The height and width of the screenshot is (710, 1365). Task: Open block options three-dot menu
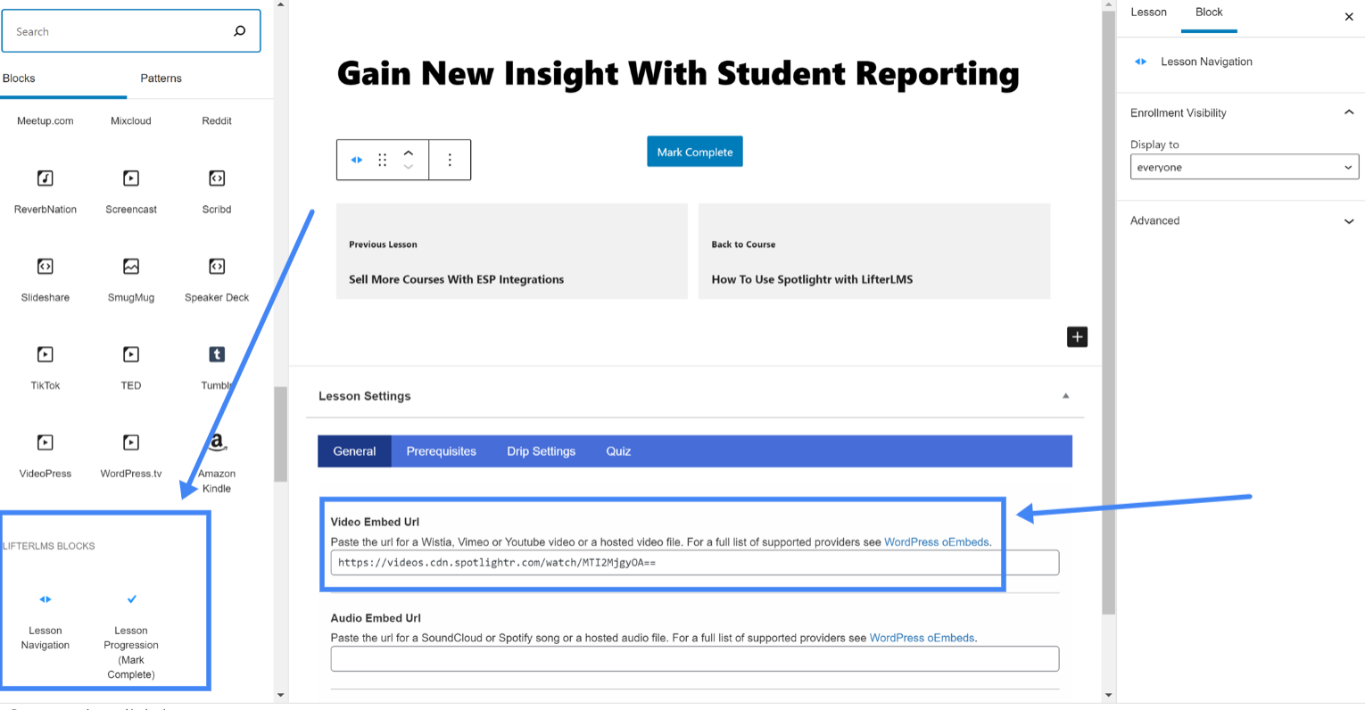click(x=450, y=160)
